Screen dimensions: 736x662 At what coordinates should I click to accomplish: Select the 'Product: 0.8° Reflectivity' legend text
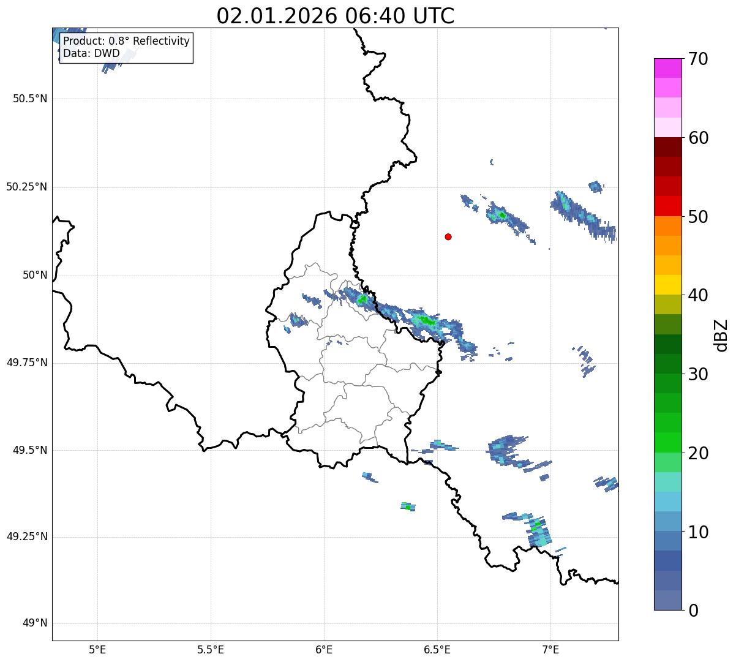pyautogui.click(x=127, y=41)
